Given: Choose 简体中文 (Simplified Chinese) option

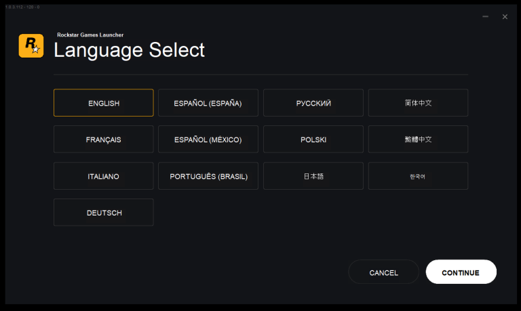Looking at the screenshot, I should 418,103.
